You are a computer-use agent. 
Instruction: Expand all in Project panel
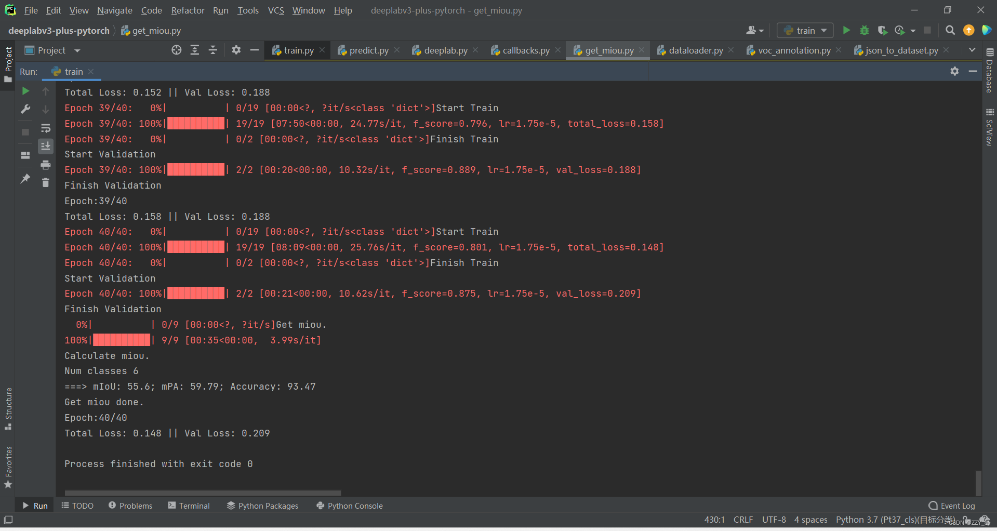coord(195,50)
